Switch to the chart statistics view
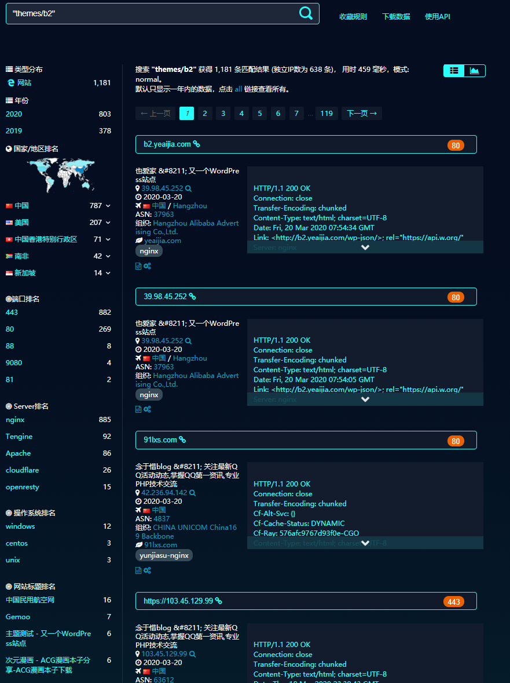 [x=474, y=71]
